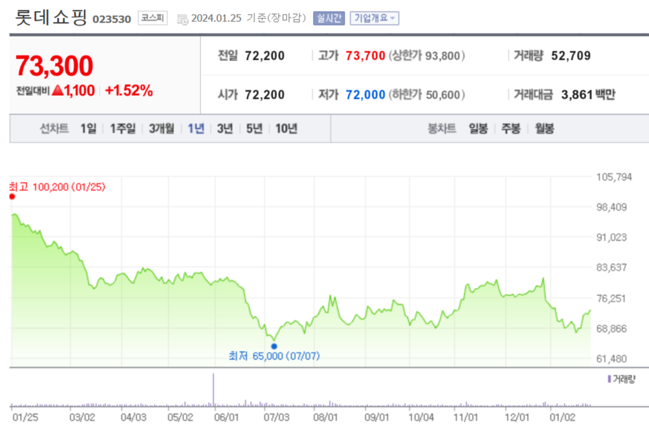
Task: Click the 상한가 93,800 text
Action: coord(427,56)
